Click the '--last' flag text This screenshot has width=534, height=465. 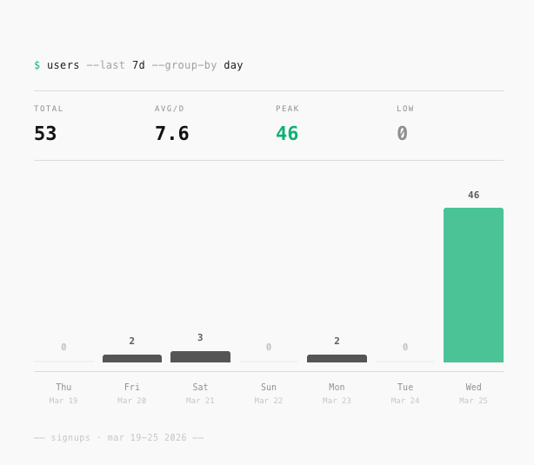point(105,65)
